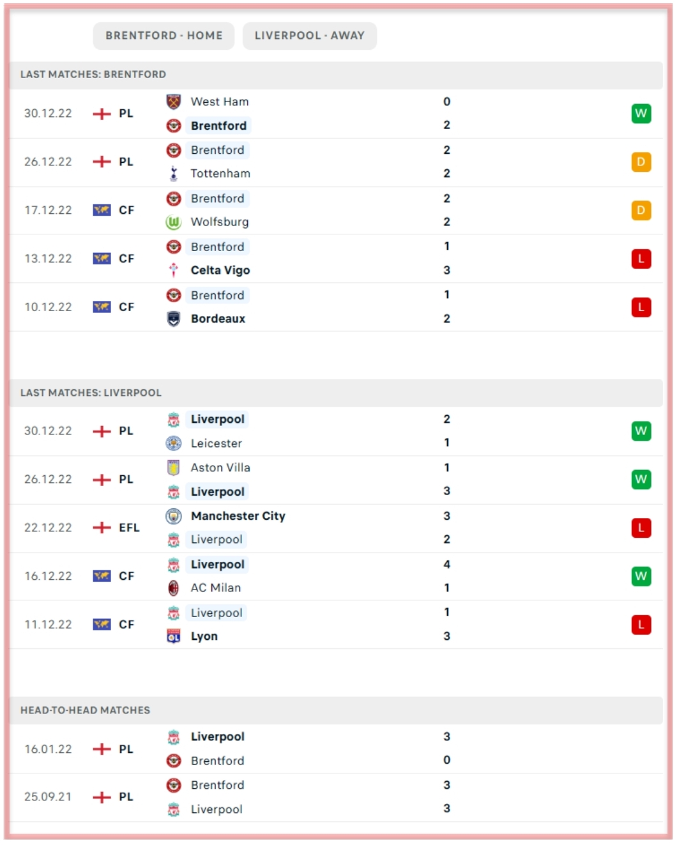Click the Bordeaux club crest
679x845 pixels.
tap(174, 319)
